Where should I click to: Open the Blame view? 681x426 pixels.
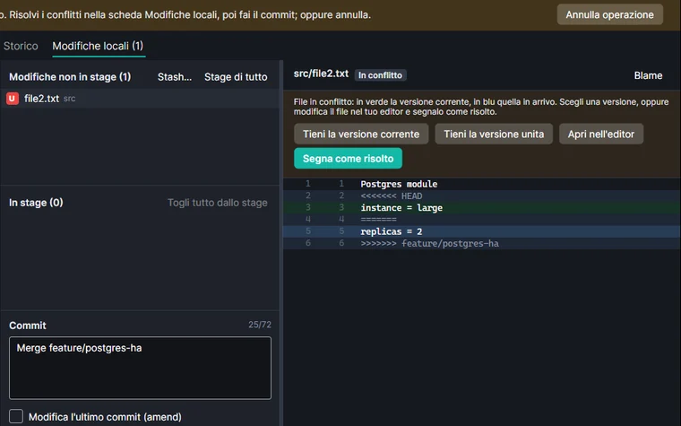[x=648, y=75]
